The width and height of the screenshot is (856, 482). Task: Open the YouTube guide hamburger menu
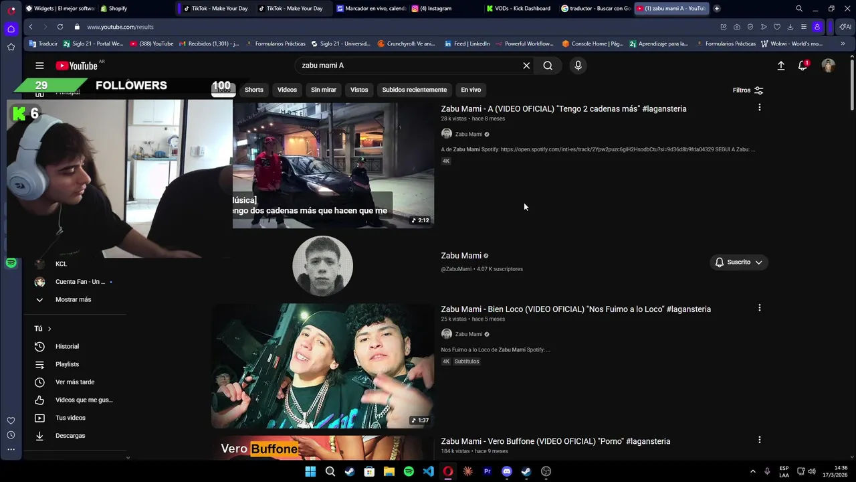tap(39, 66)
